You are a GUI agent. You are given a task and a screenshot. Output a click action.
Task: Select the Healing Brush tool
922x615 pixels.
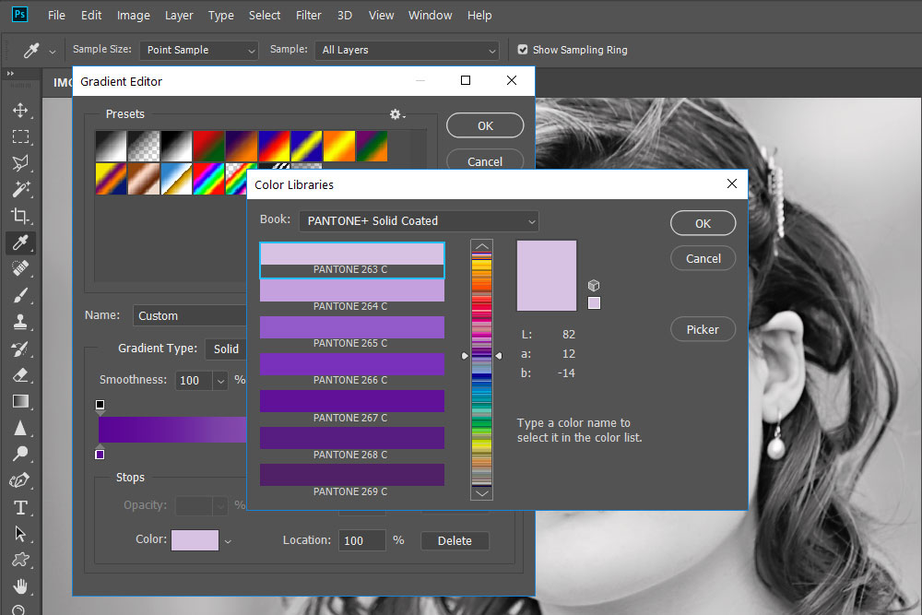tap(20, 268)
